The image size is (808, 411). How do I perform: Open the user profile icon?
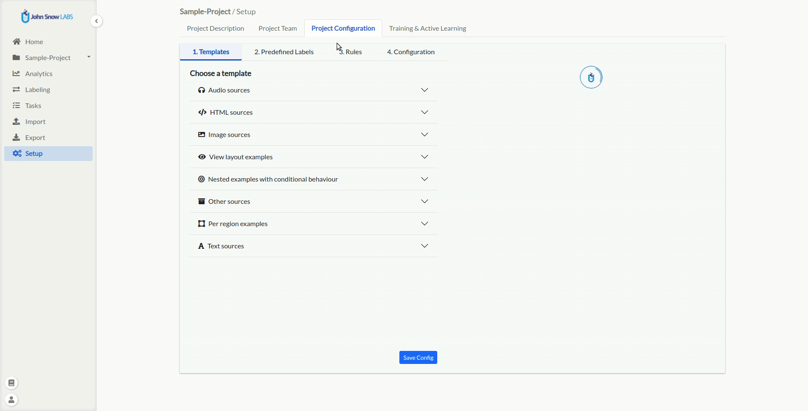tap(12, 400)
